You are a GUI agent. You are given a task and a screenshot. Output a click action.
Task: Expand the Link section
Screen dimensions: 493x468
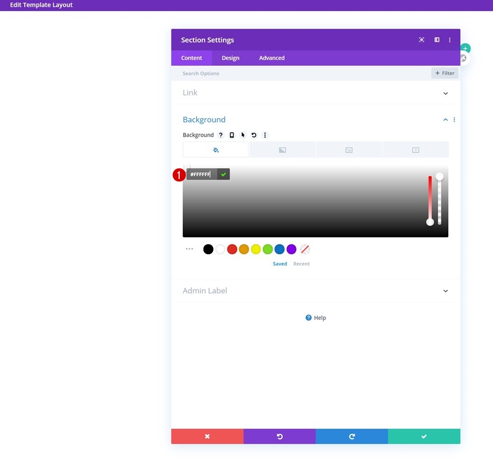315,93
